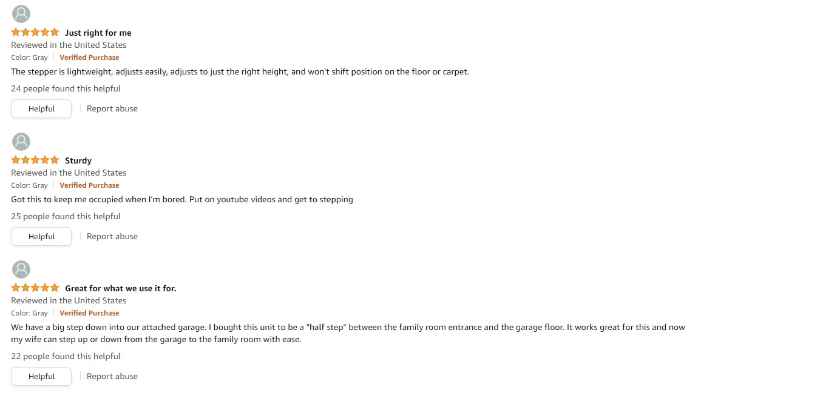The height and width of the screenshot is (393, 823).
Task: Click Verified Purchase on the third review
Action: [89, 313]
